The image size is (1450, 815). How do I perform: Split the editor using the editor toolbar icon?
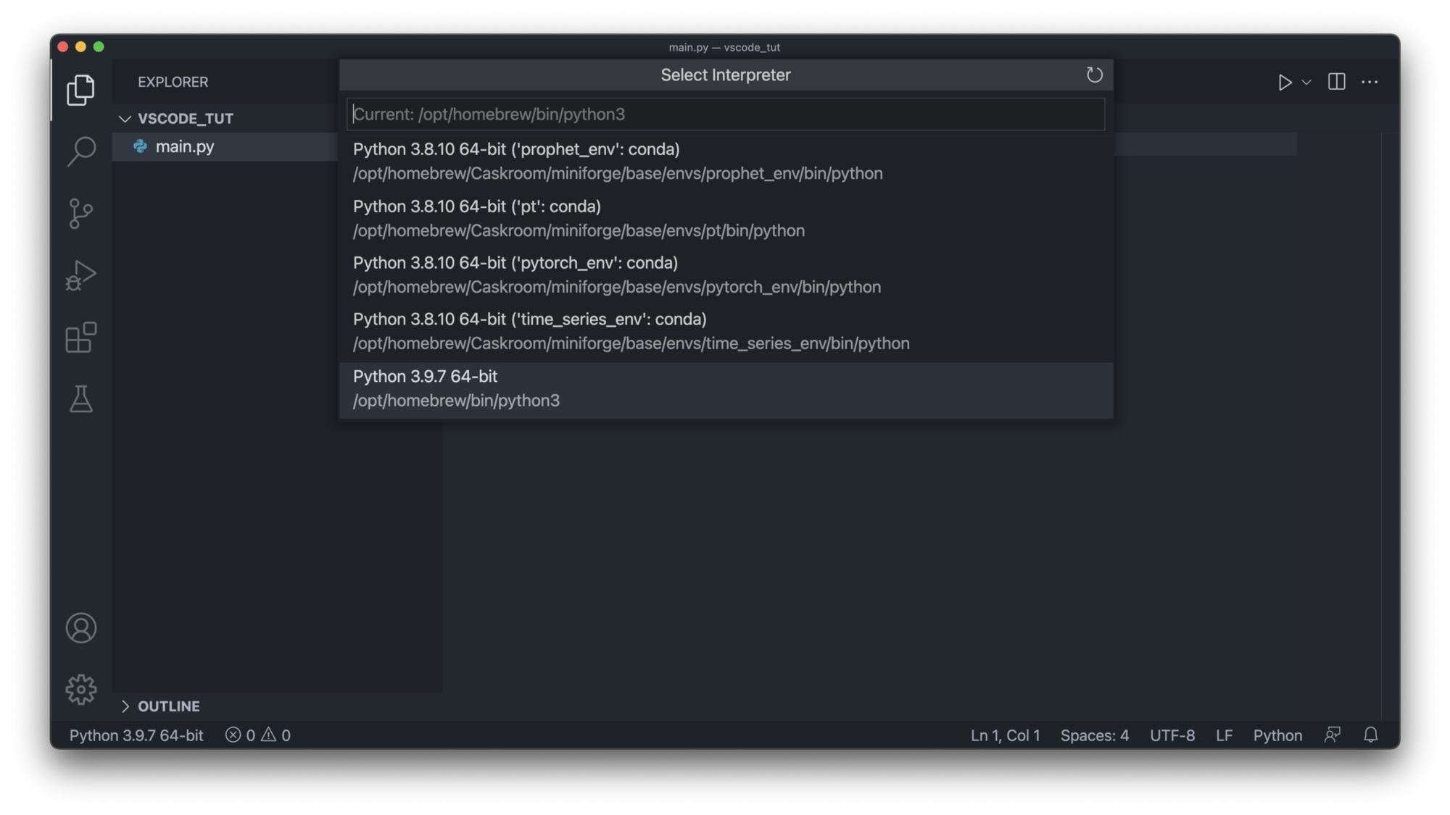(1336, 82)
